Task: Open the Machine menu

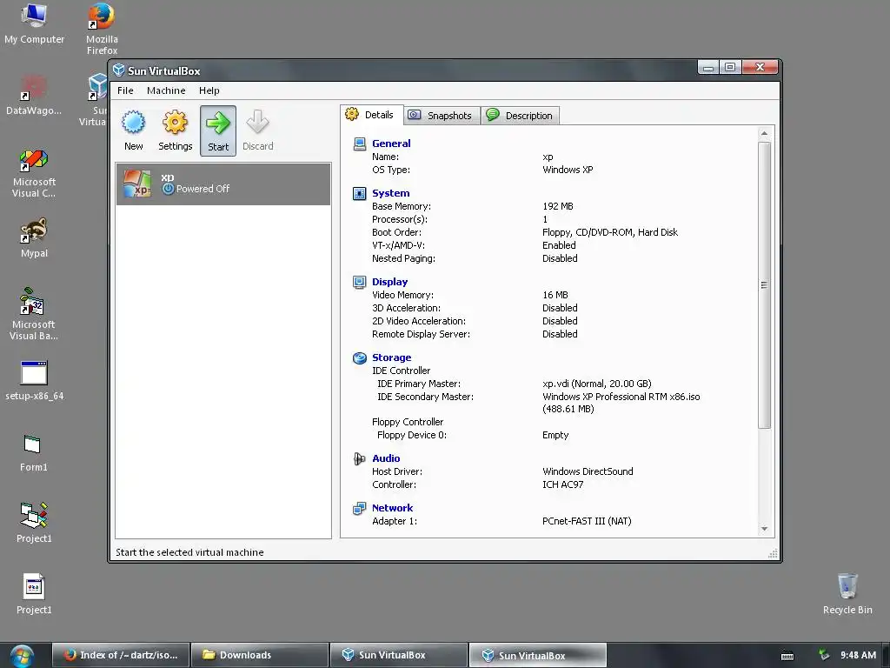Action: (166, 90)
